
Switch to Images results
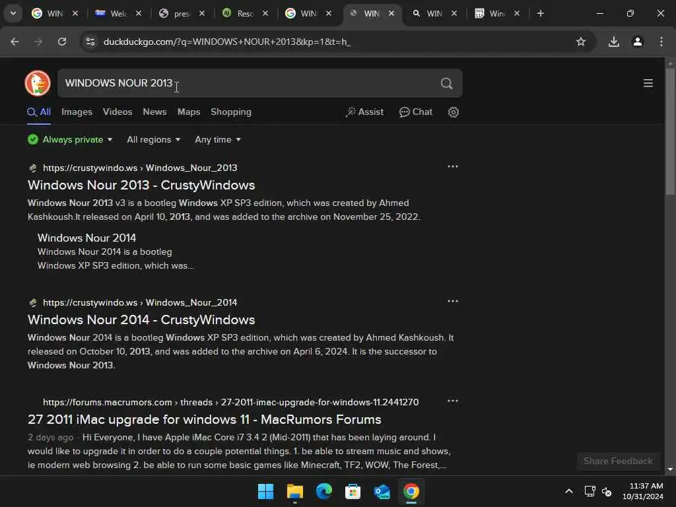[77, 112]
